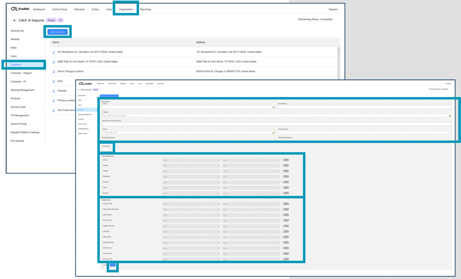Click pencil icon for Test Email Store
The height and width of the screenshot is (279, 461).
54,110
